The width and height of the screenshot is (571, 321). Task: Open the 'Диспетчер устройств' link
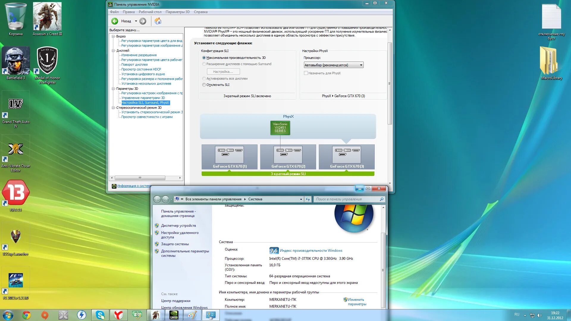(178, 226)
